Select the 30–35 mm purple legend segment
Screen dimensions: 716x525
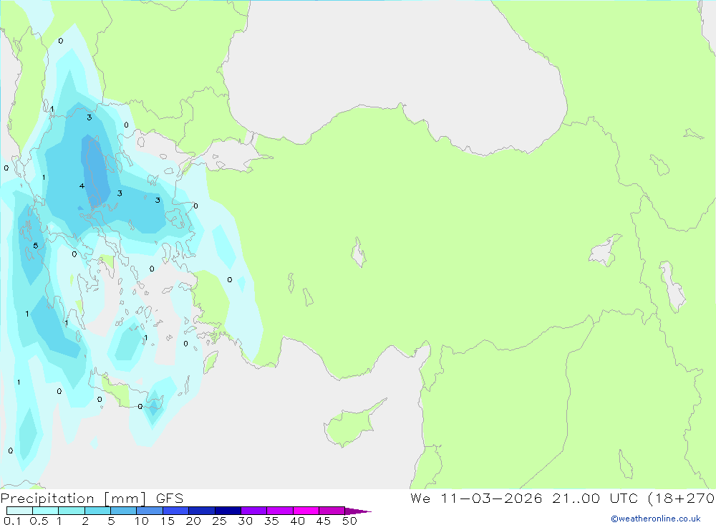(254, 511)
